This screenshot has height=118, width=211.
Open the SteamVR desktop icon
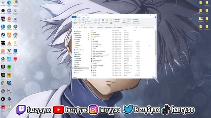(x=9, y=91)
